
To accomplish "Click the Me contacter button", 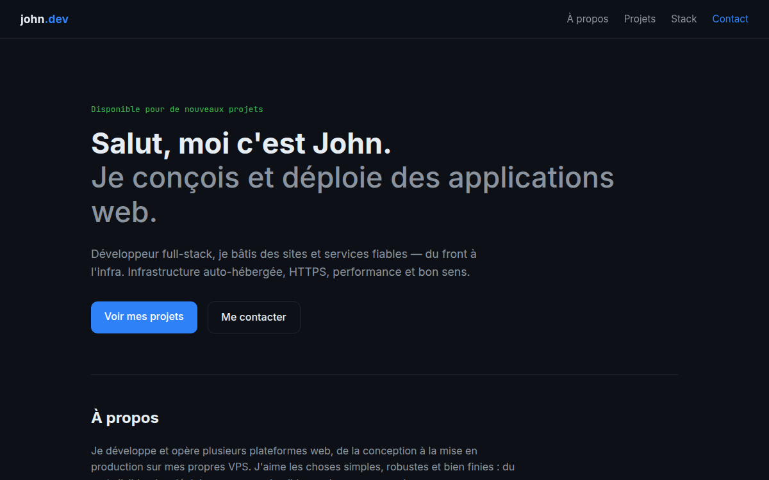I will (x=254, y=317).
